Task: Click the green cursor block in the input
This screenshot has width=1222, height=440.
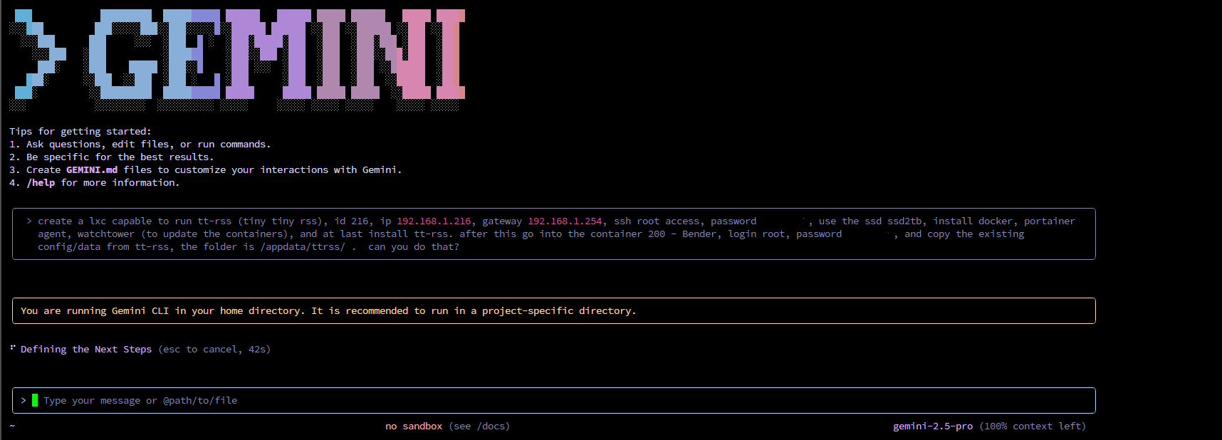Action: pyautogui.click(x=35, y=400)
